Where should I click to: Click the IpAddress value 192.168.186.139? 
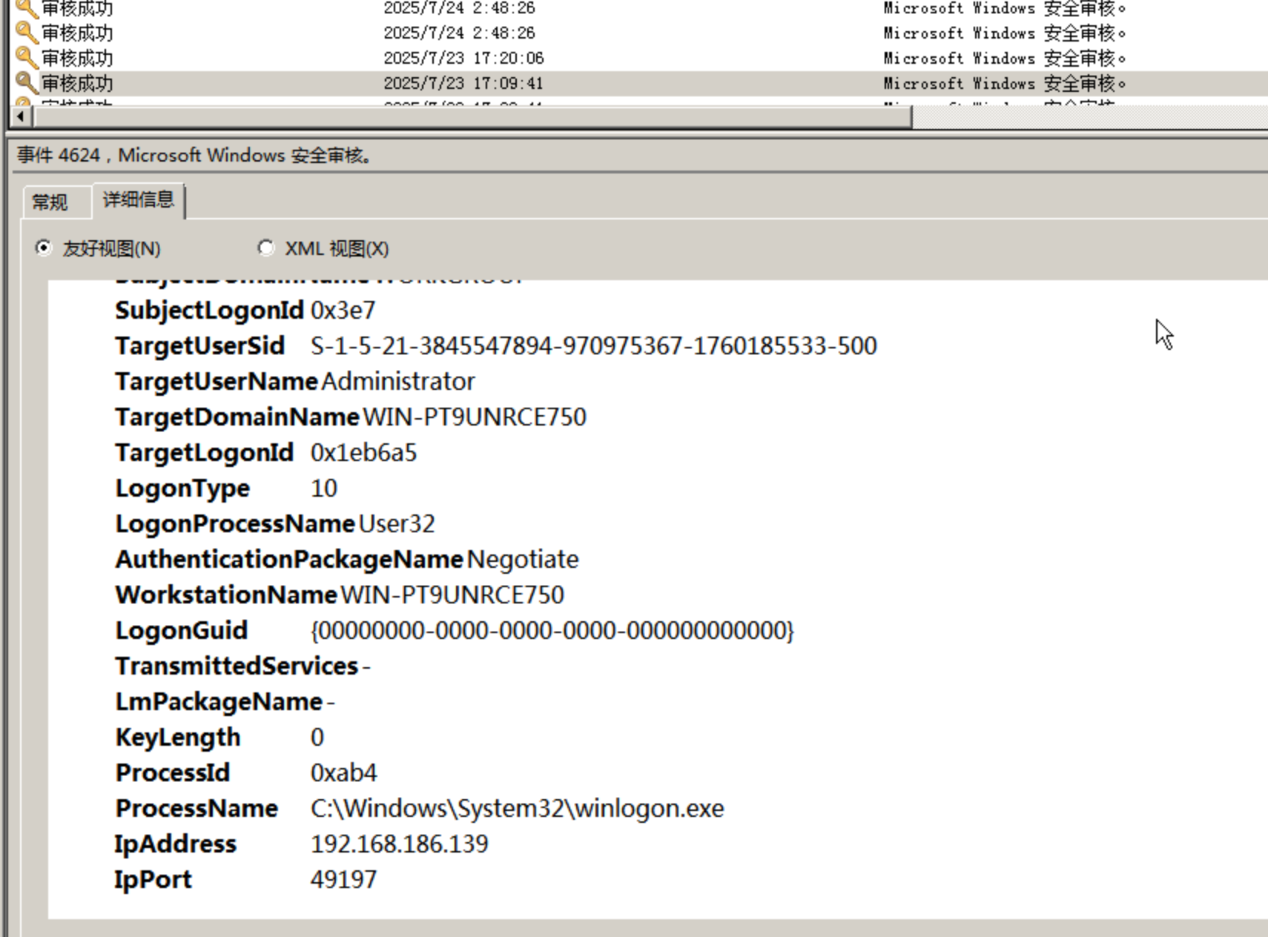399,844
